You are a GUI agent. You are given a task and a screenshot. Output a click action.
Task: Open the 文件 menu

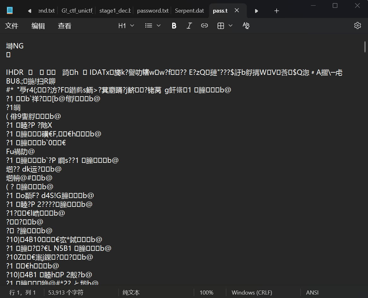[12, 26]
